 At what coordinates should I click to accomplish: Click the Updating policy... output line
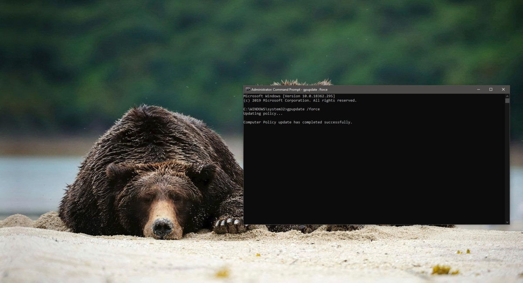pyautogui.click(x=263, y=113)
